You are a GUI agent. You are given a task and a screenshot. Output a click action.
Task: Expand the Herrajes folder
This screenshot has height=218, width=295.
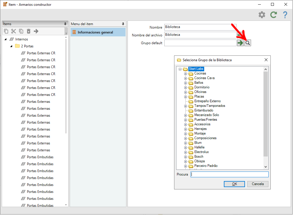[185, 129]
